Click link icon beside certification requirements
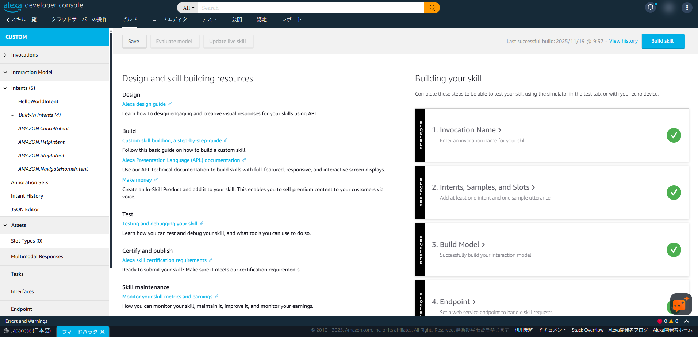698x337 pixels. coord(211,260)
